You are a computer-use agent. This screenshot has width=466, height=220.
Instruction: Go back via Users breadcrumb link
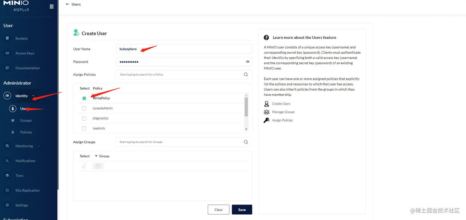(x=76, y=4)
